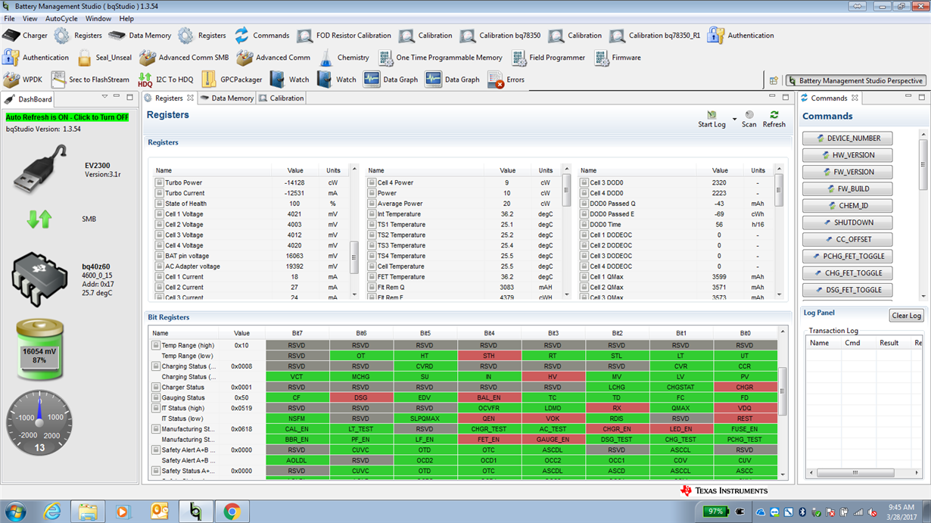Click the lock icon beside Int Temperature
The height and width of the screenshot is (523, 931).
372,214
